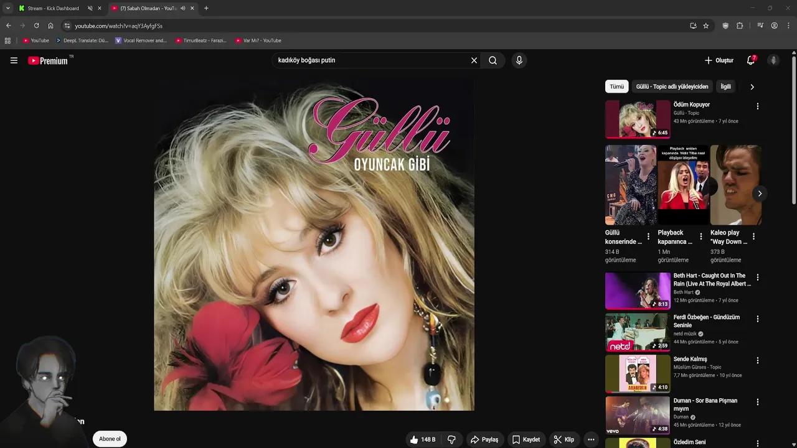The width and height of the screenshot is (797, 448).
Task: Like the video with thumbs up
Action: pyautogui.click(x=422, y=439)
